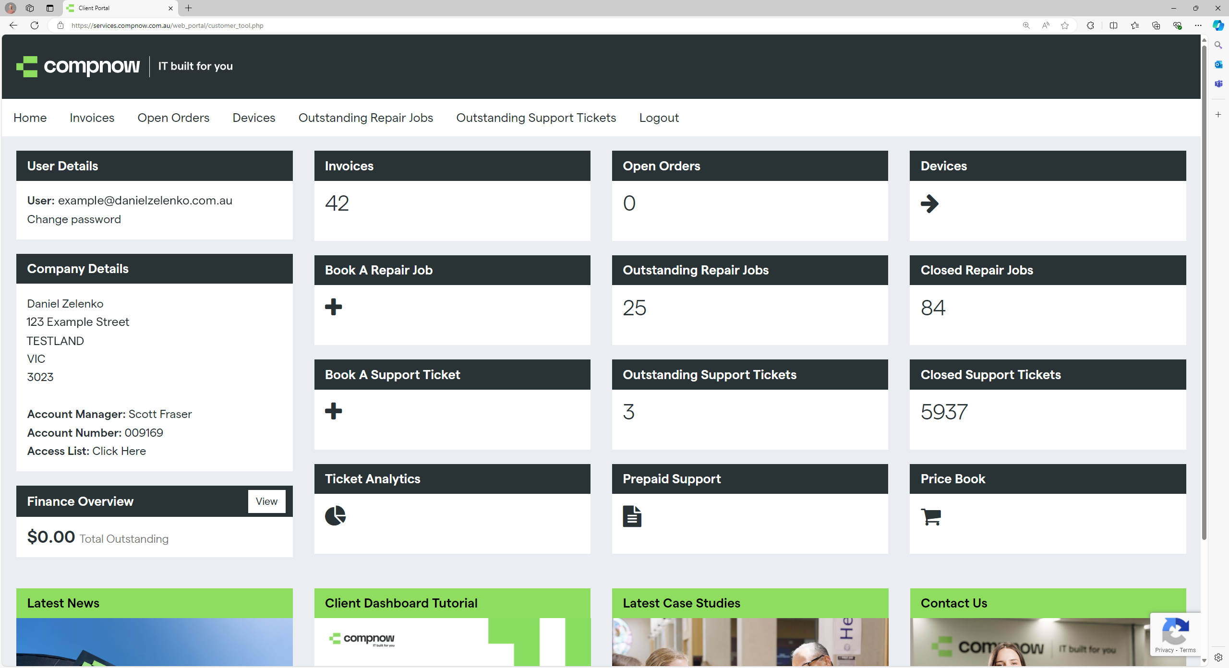Click the Read aloud icon in the address bar
This screenshot has width=1229, height=668.
pyautogui.click(x=1045, y=25)
